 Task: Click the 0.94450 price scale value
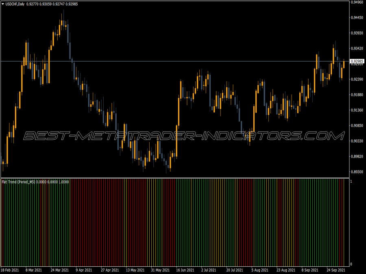[x=357, y=18]
